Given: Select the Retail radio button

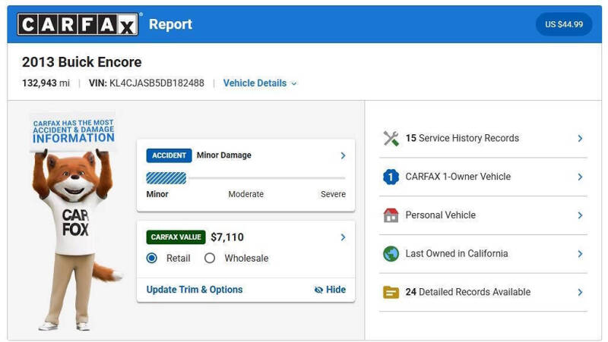Looking at the screenshot, I should click(151, 258).
